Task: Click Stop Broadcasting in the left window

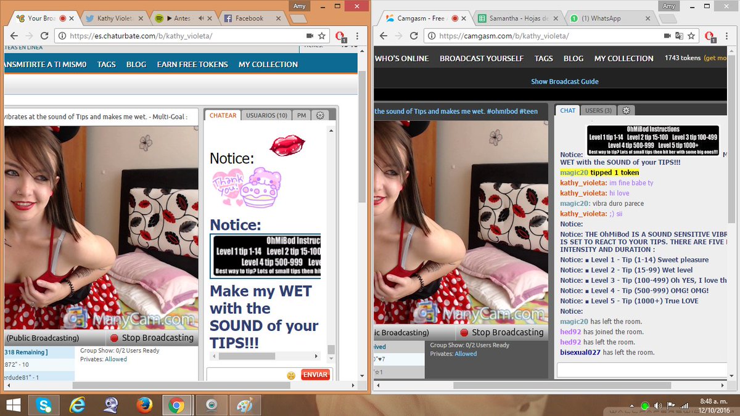Action: tap(151, 338)
